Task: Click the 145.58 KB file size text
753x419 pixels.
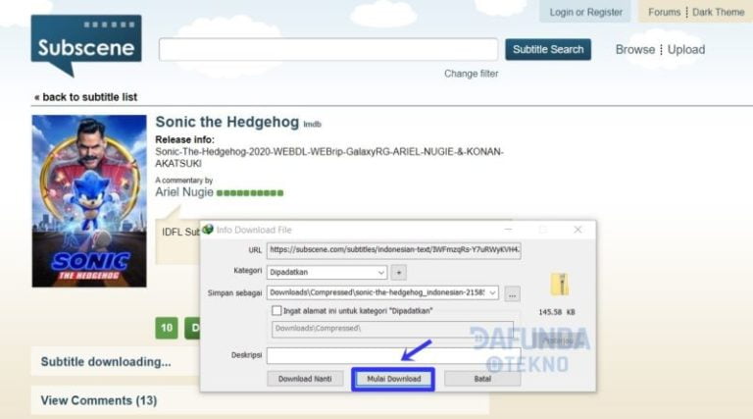Action: click(x=557, y=312)
